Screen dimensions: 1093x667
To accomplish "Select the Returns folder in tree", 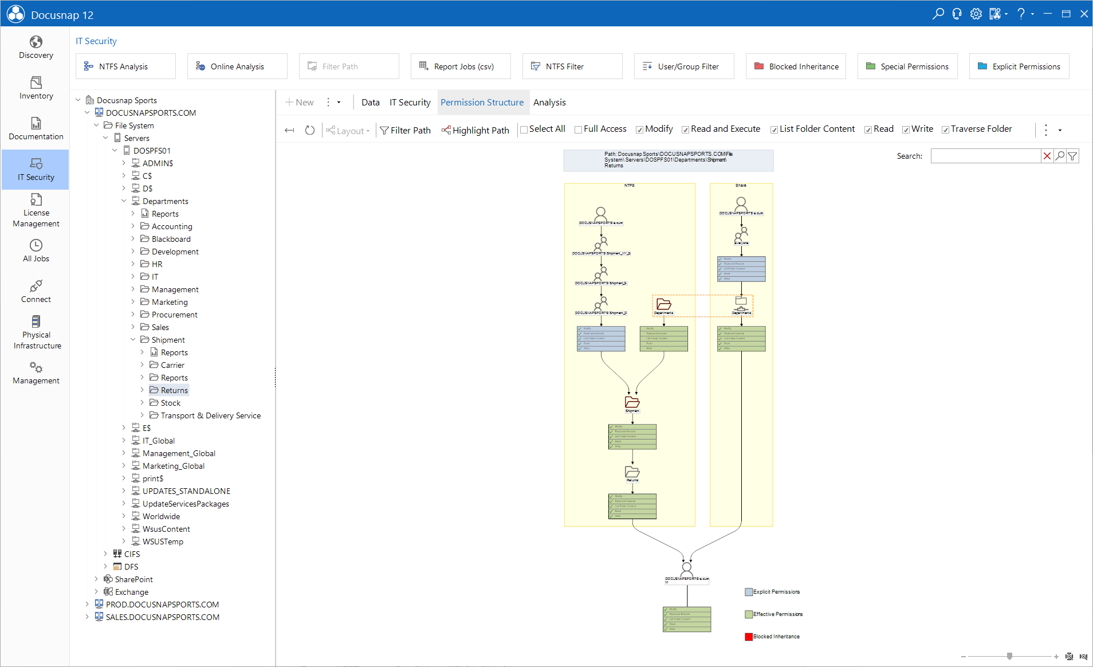I will [174, 390].
